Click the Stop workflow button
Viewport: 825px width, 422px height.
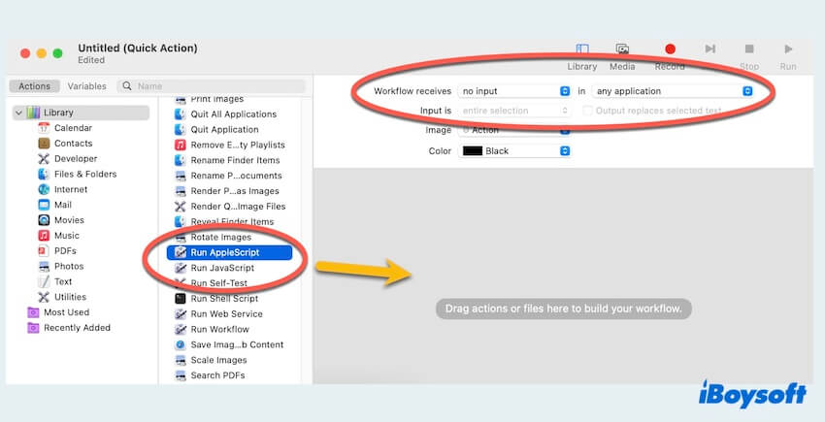(749, 57)
